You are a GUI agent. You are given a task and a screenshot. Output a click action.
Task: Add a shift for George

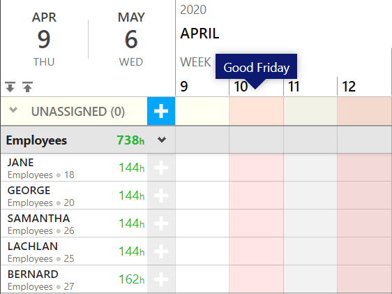pyautogui.click(x=161, y=196)
